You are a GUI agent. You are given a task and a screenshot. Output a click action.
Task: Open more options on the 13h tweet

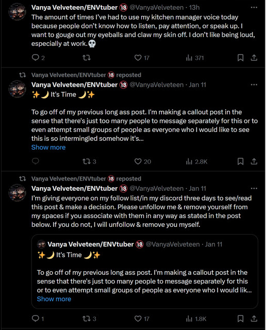point(254,8)
